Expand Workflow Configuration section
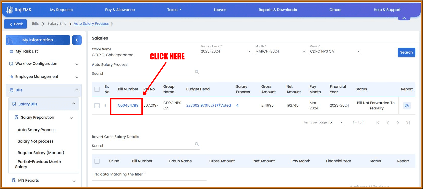 coord(77,64)
